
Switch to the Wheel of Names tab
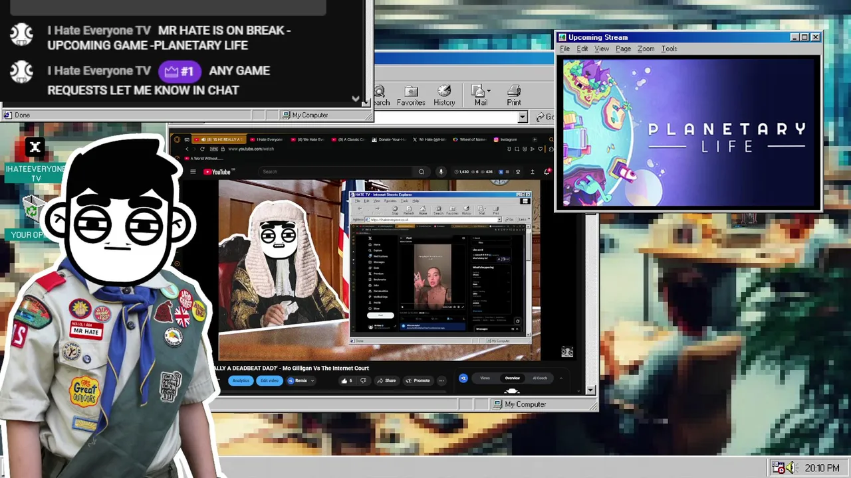(x=471, y=139)
